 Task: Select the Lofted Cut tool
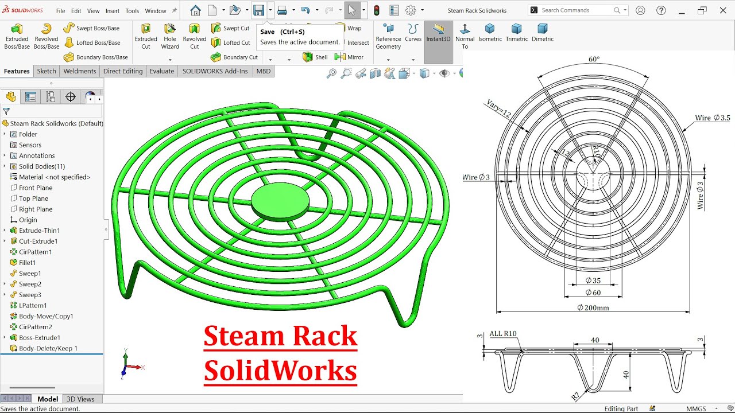tap(231, 42)
